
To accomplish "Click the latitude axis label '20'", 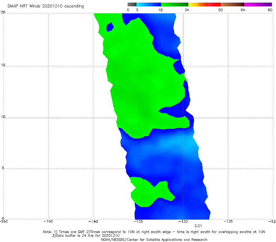I will [x=3, y=12].
